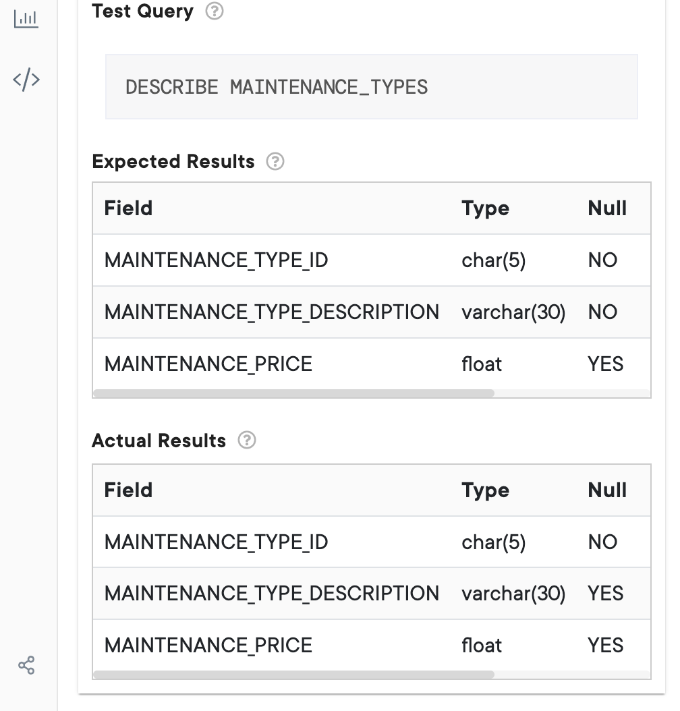Click Field header in Actual Results table
This screenshot has height=711, width=680.
click(128, 490)
